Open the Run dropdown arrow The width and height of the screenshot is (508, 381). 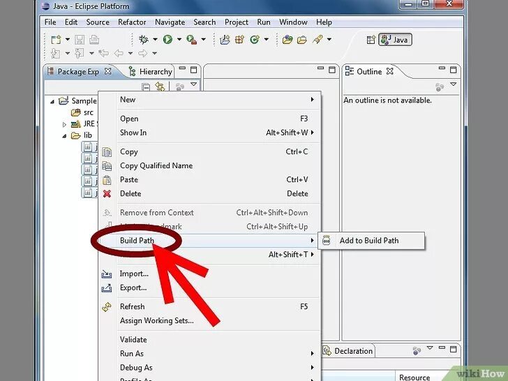(x=179, y=40)
